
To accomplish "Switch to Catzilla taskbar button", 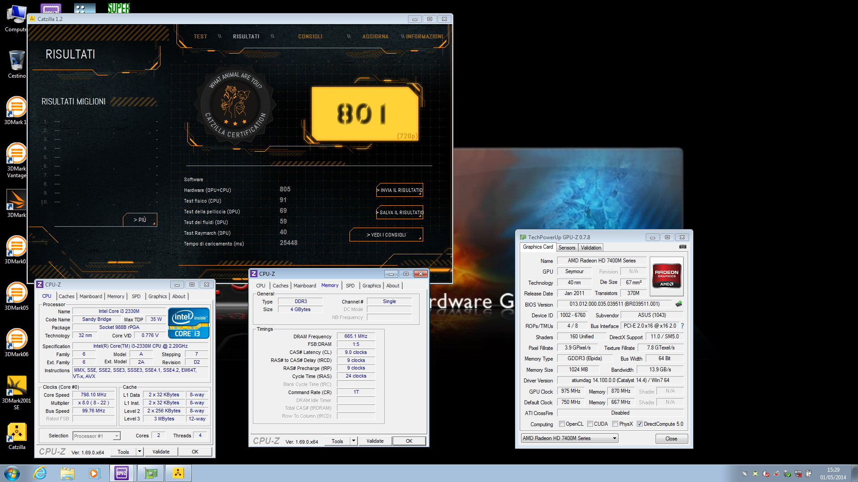I will tap(178, 473).
